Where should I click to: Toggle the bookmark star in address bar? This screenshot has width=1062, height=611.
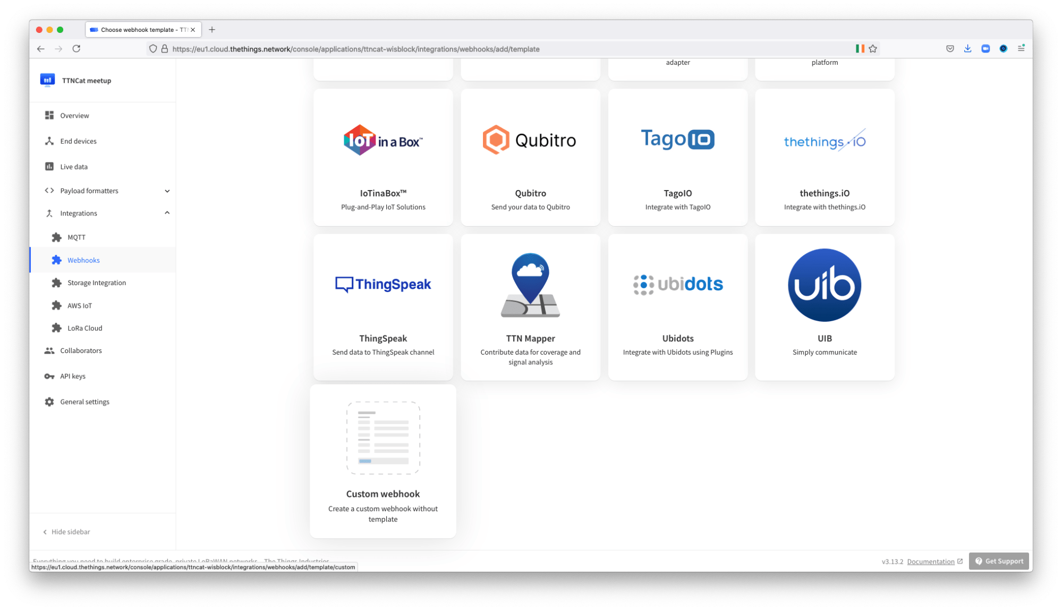pos(873,48)
